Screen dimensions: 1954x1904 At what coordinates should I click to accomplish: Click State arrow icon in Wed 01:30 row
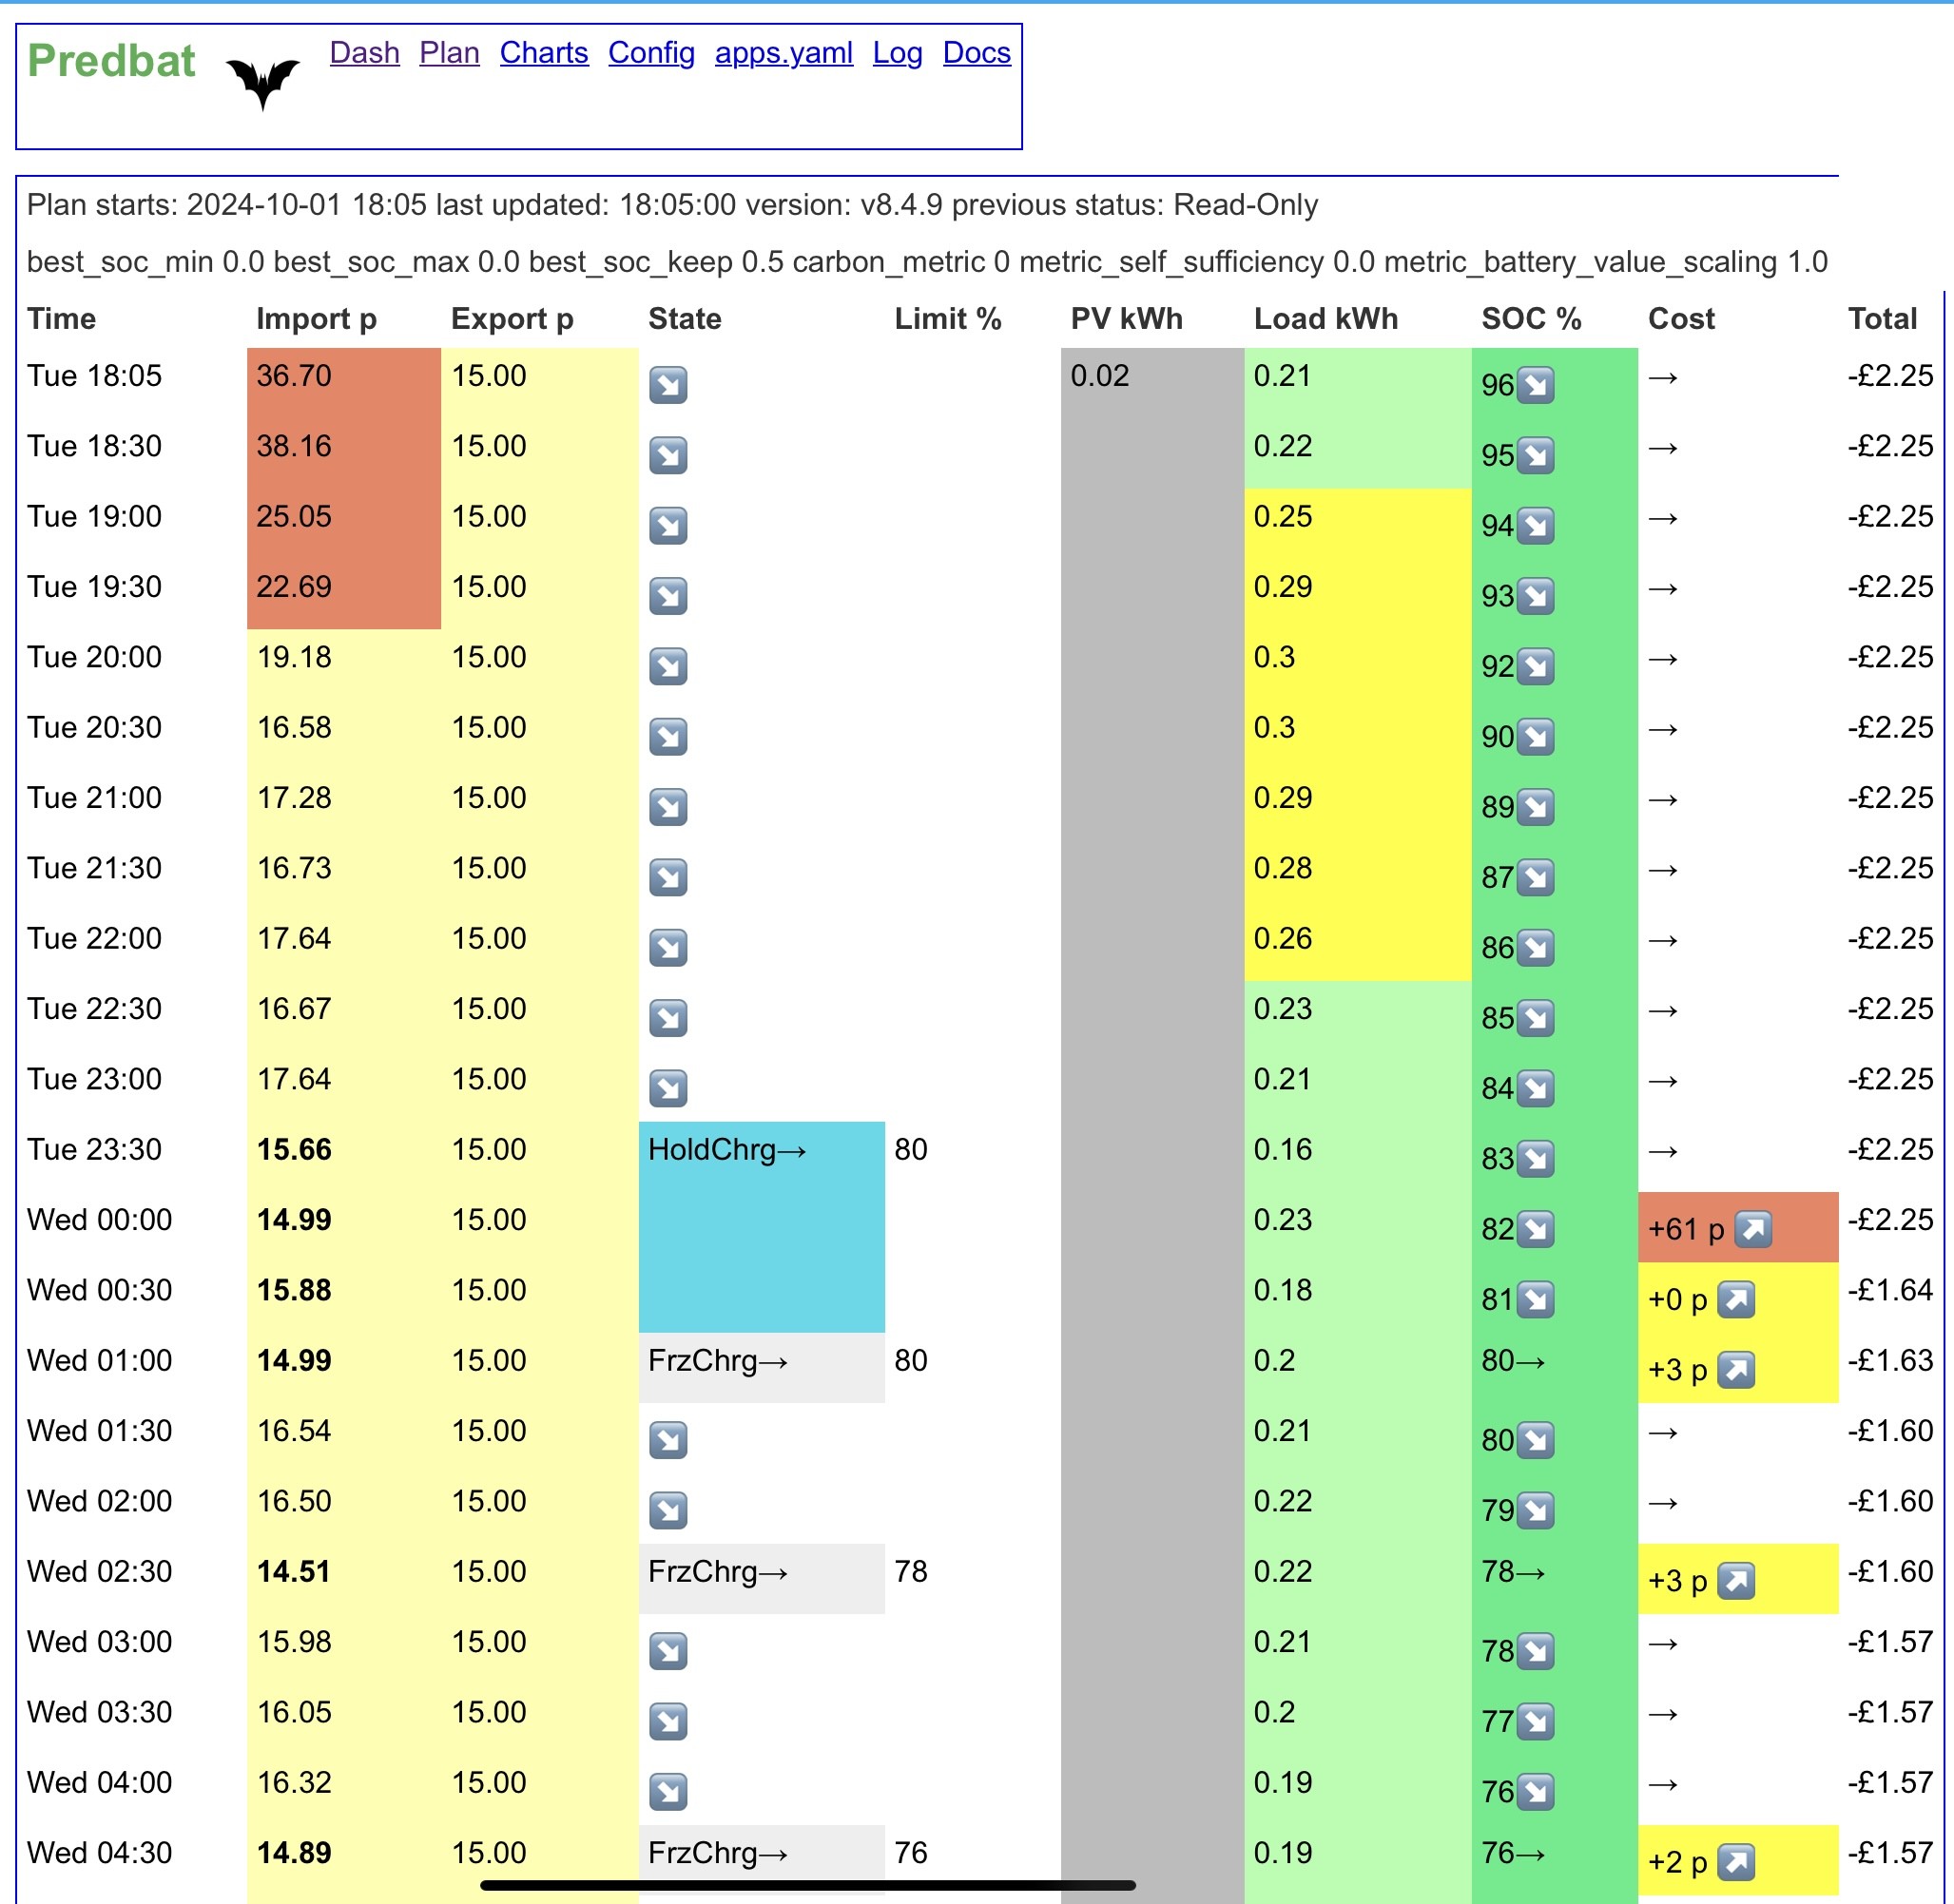click(667, 1439)
